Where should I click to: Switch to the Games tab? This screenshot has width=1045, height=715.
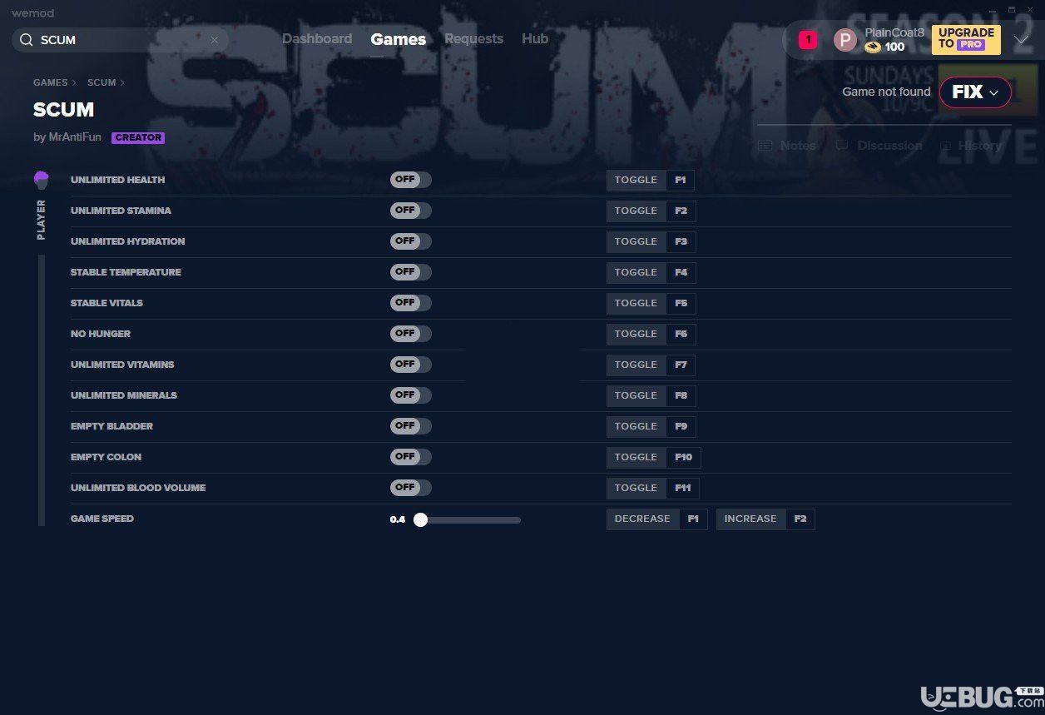point(399,39)
